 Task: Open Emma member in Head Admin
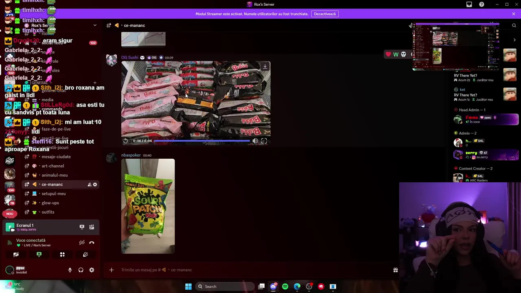486,119
